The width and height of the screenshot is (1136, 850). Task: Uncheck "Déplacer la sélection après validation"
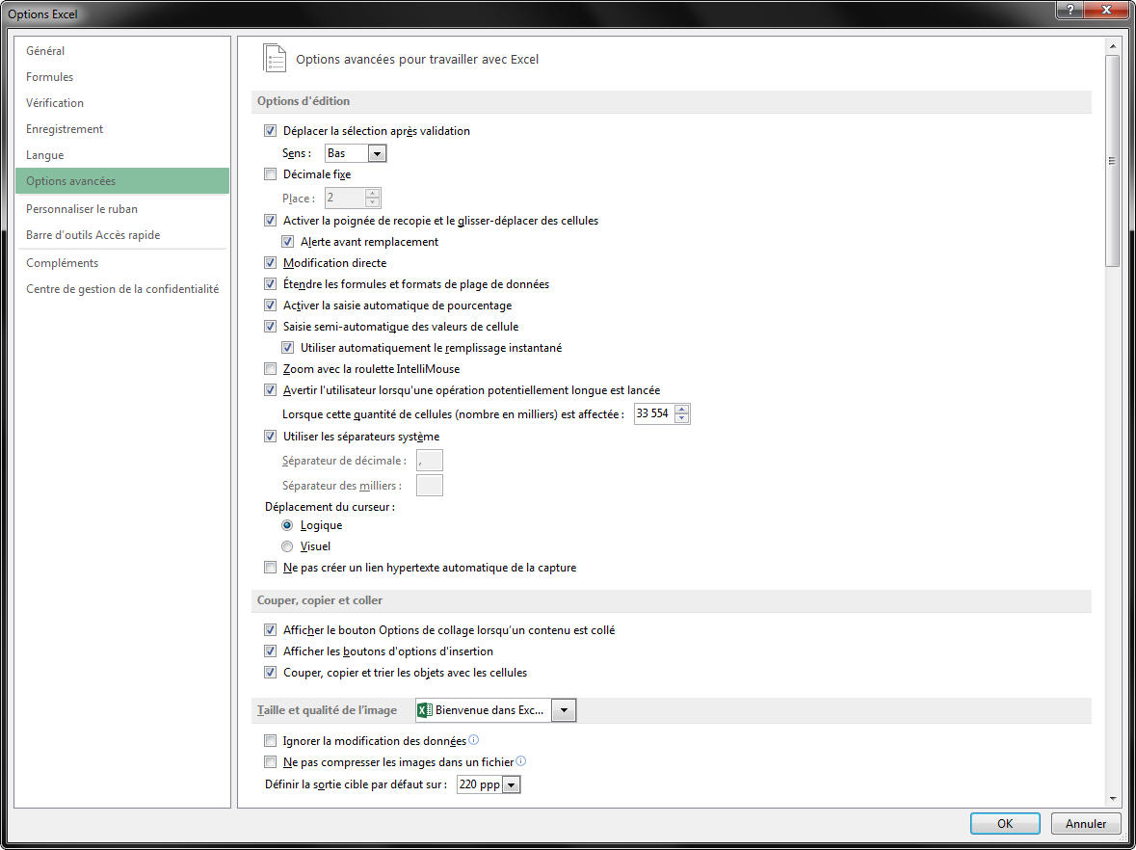270,131
